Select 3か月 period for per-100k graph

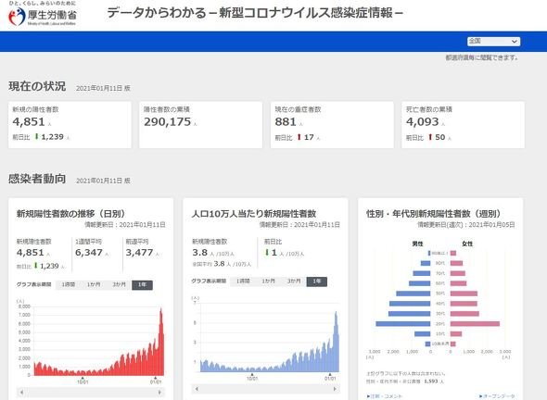(x=294, y=281)
